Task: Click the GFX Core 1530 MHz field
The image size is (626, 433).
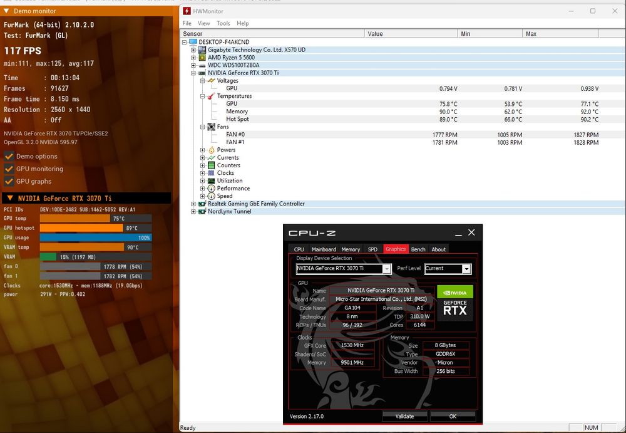Action: pos(352,345)
